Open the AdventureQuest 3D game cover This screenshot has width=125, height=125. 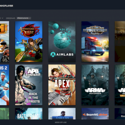(29, 42)
